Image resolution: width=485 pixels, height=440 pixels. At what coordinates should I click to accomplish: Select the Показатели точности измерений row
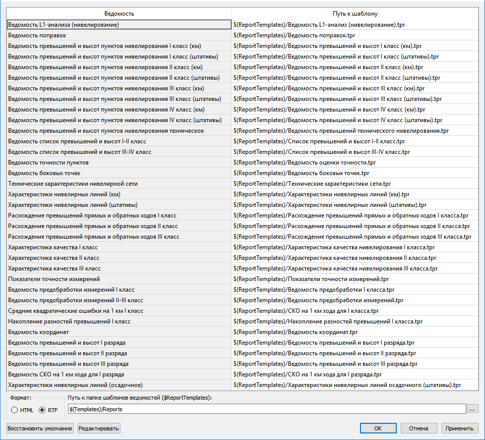(119, 279)
